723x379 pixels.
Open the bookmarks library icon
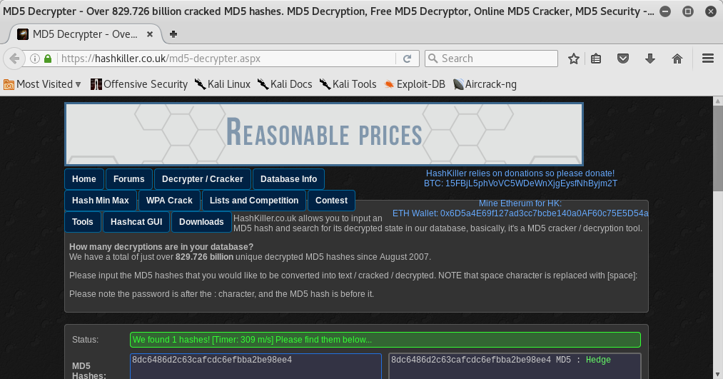[x=597, y=59]
